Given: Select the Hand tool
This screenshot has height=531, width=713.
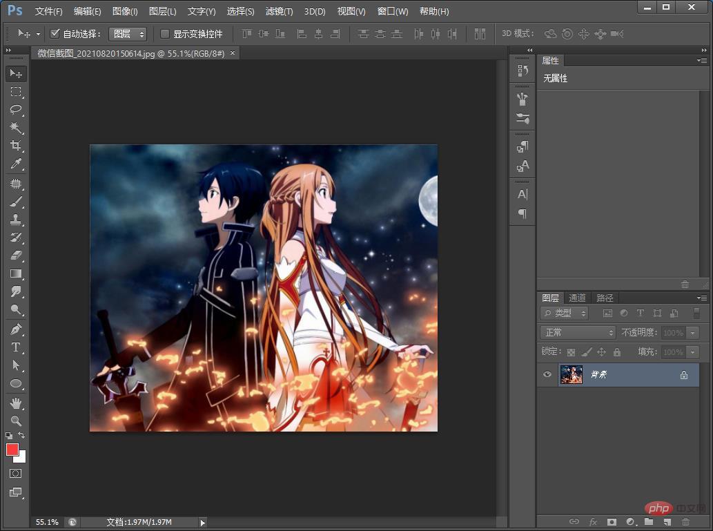Looking at the screenshot, I should tap(16, 403).
